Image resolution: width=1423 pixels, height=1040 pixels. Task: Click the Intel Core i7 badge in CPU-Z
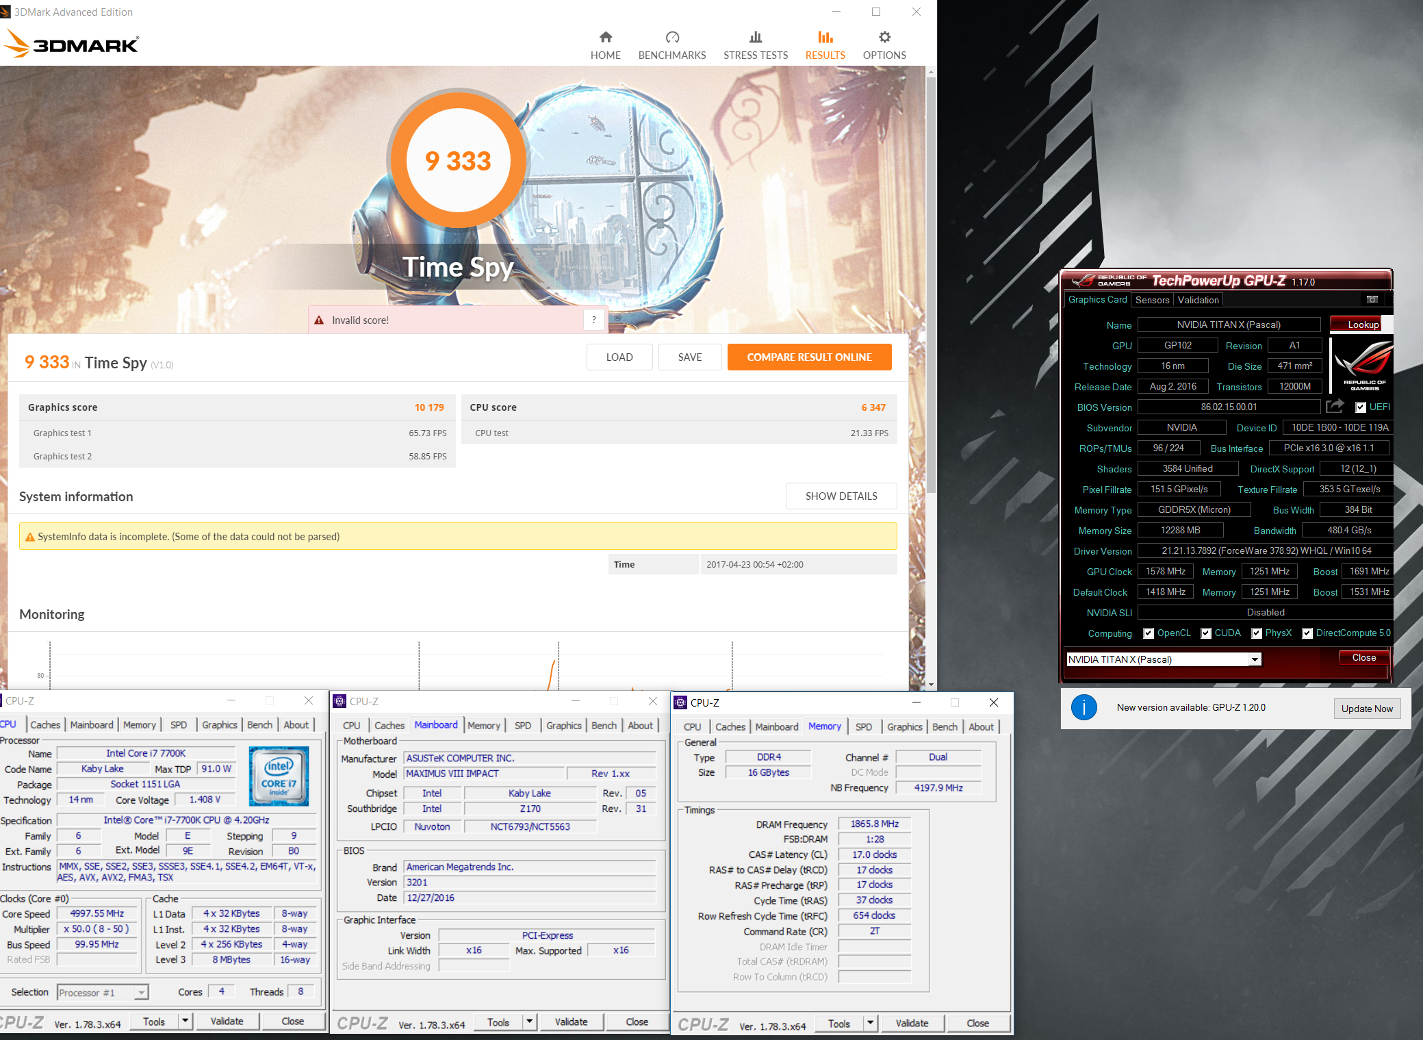coord(279,776)
